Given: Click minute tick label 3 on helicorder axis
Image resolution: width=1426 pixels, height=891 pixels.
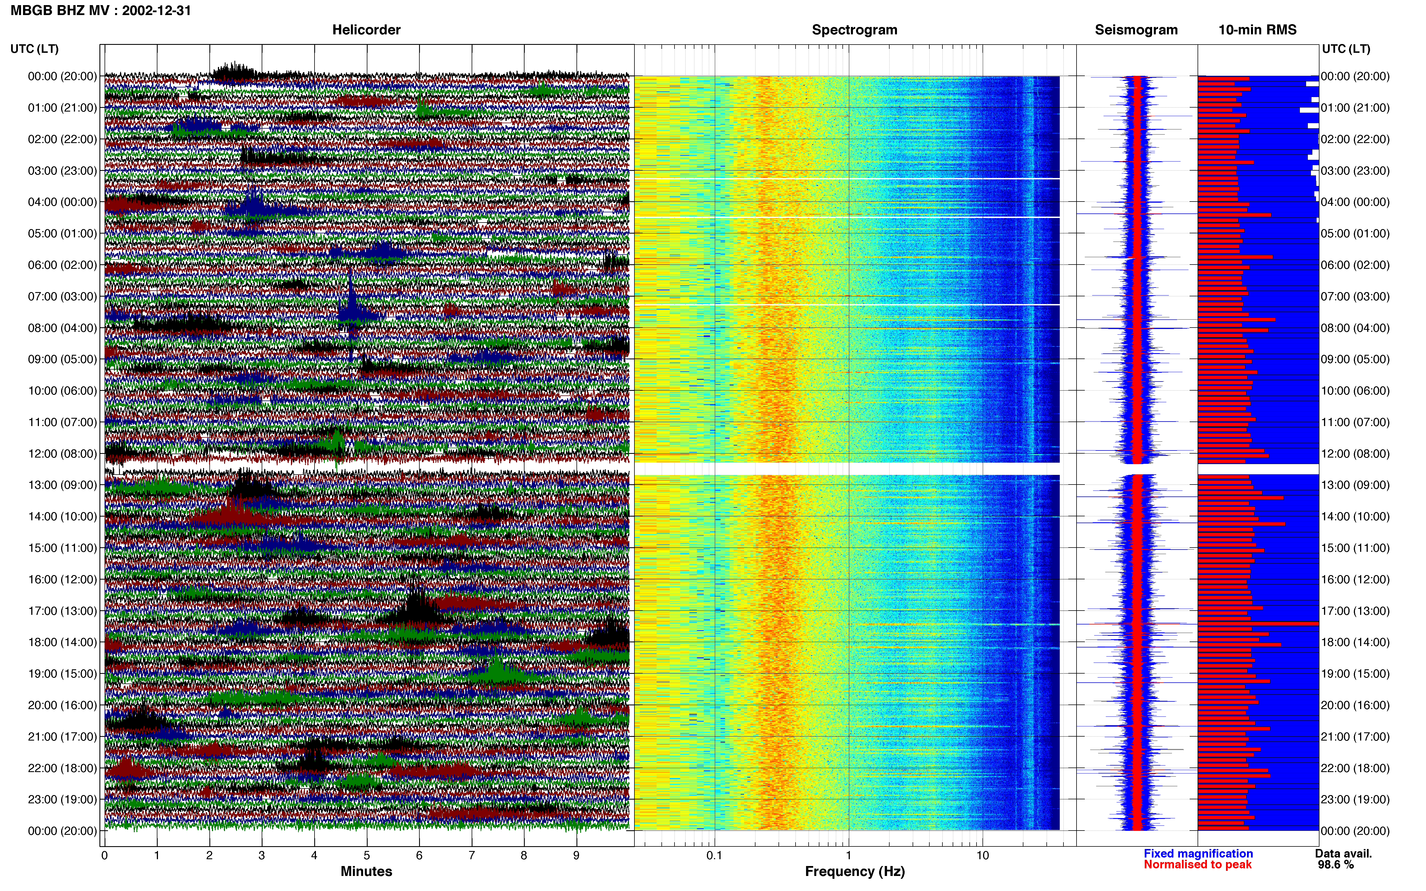Looking at the screenshot, I should [x=262, y=856].
